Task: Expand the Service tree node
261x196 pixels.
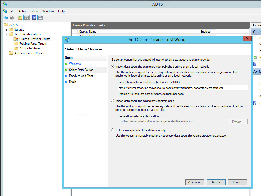Action: click(x=6, y=30)
